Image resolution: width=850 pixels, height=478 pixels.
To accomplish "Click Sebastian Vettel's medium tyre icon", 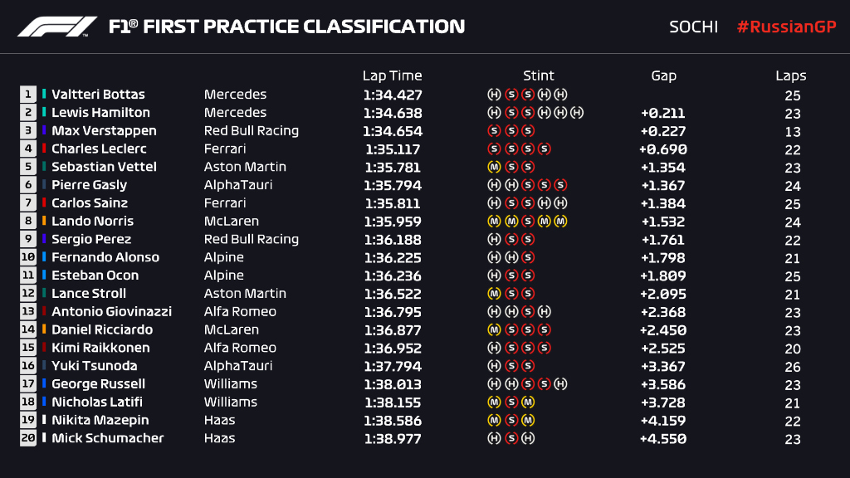I will [x=494, y=167].
